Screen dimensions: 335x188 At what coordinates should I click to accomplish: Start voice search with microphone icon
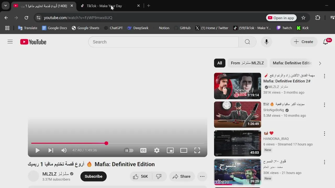click(x=266, y=42)
